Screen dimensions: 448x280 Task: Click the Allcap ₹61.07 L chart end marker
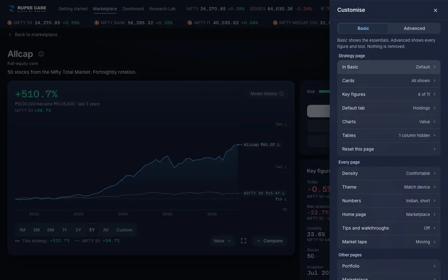(238, 145)
